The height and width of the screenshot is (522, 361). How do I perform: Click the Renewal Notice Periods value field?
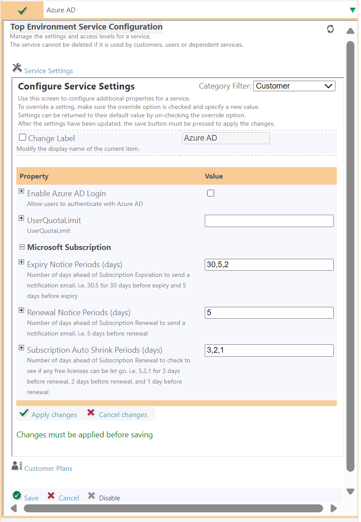(269, 313)
